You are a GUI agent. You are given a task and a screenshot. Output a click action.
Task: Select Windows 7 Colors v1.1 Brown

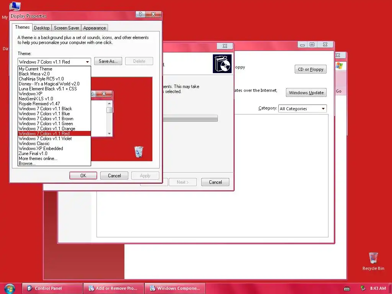pyautogui.click(x=54, y=119)
